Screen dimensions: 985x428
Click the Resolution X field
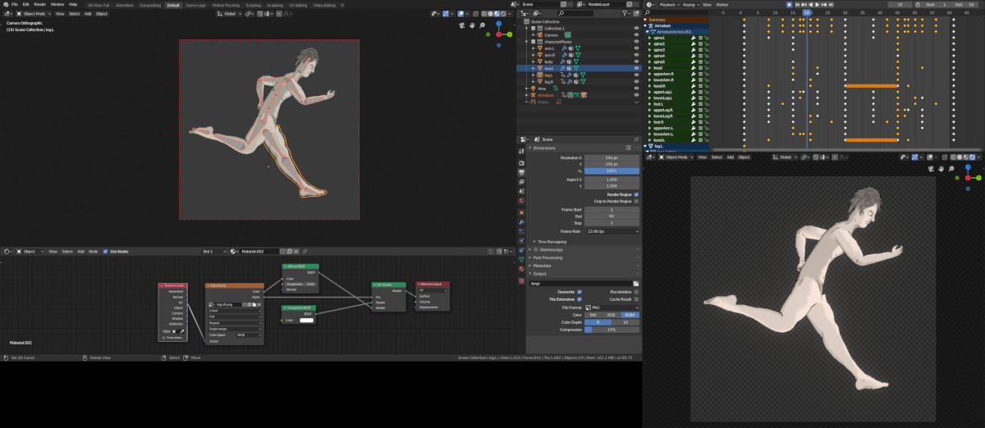coord(611,157)
